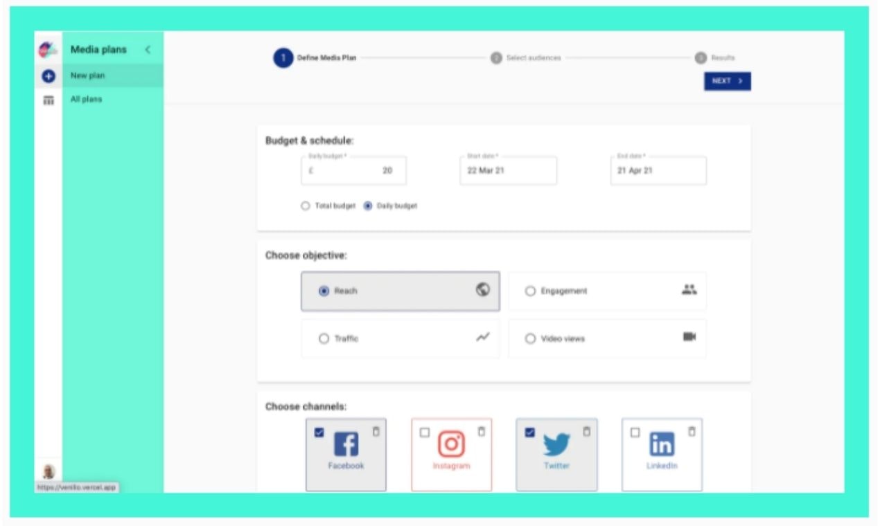Viewport: 880px width, 526px height.
Task: Click the globe icon on Reach card
Action: click(482, 290)
